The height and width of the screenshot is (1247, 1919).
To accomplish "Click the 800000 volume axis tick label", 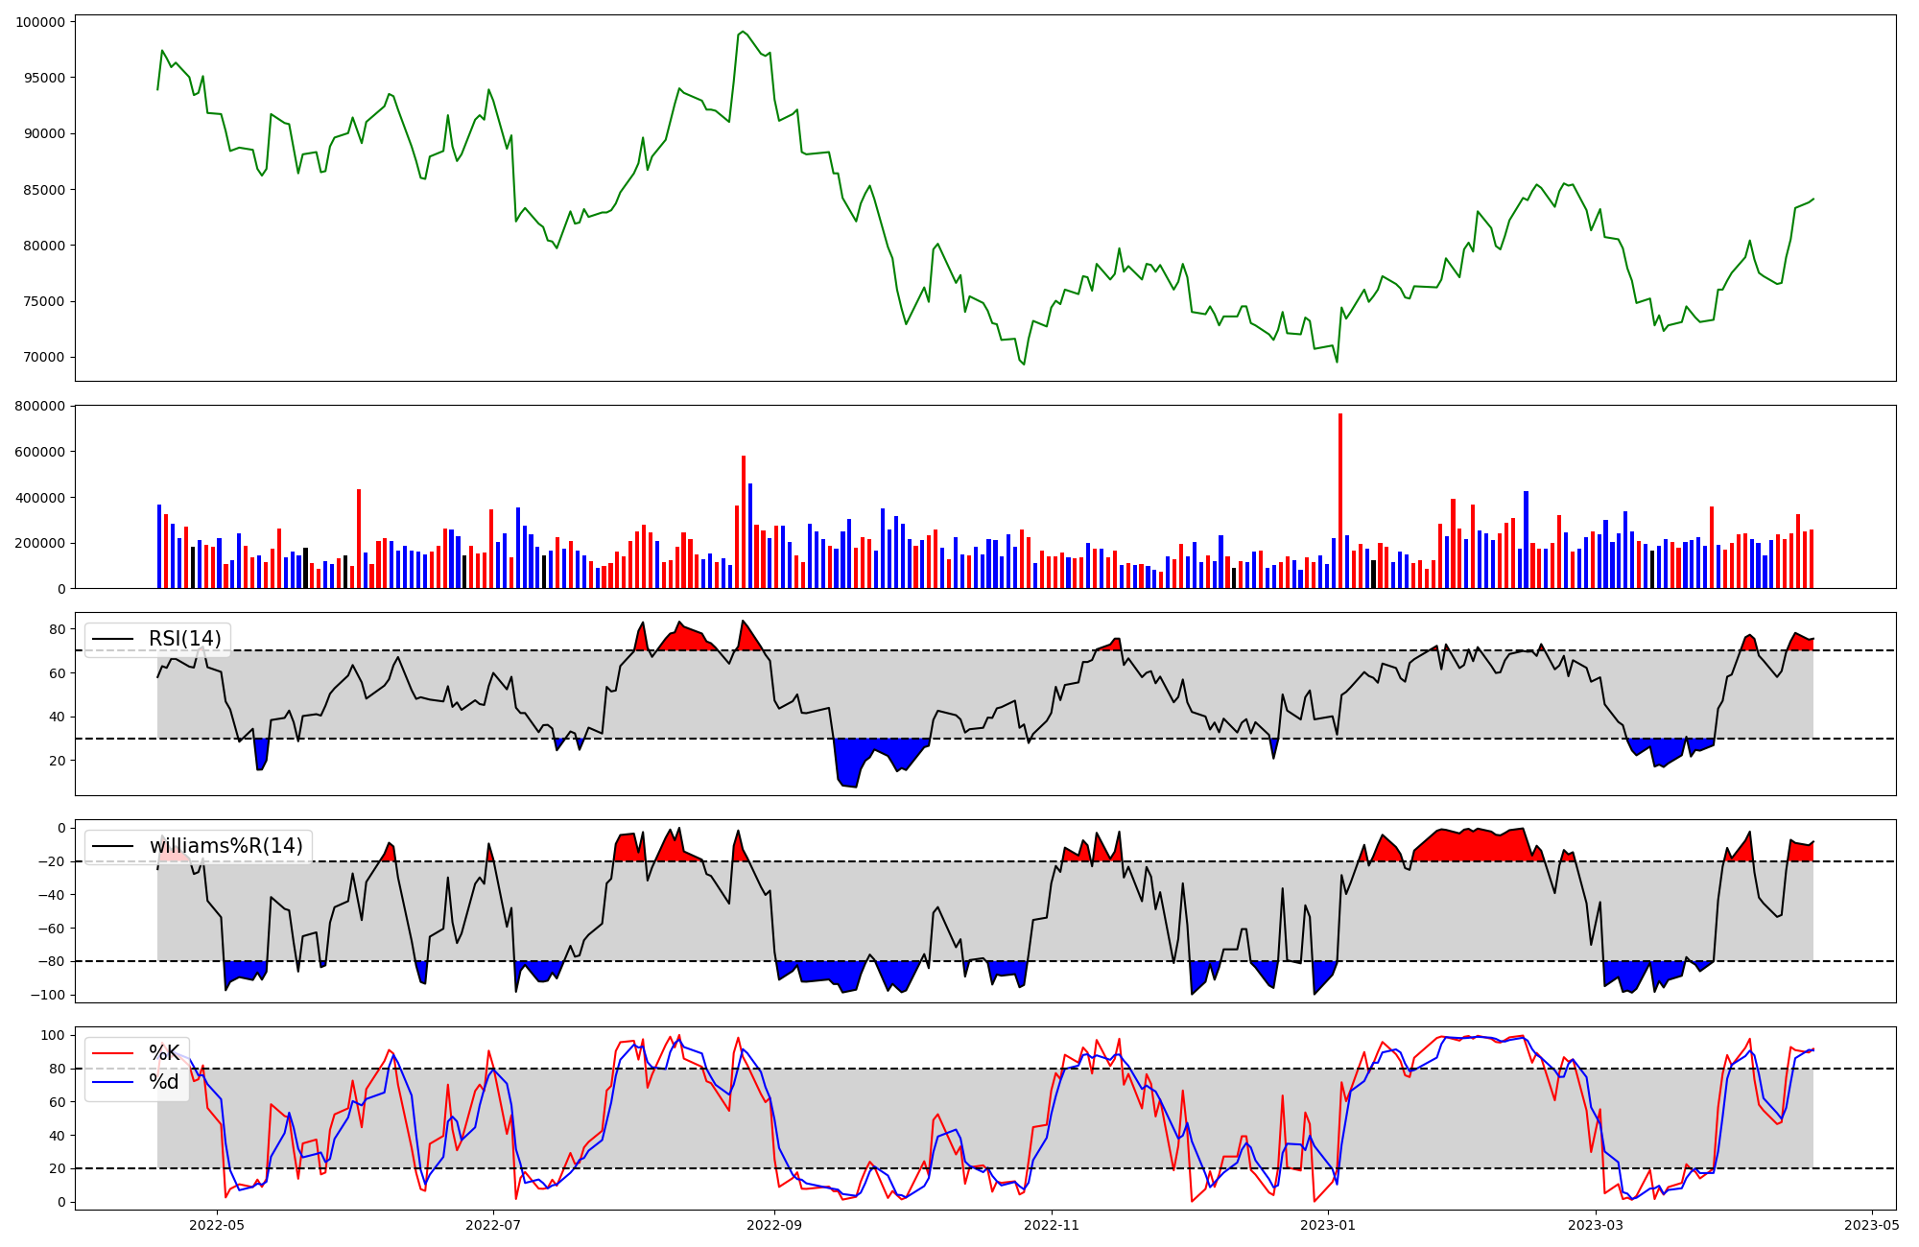I will pos(40,406).
